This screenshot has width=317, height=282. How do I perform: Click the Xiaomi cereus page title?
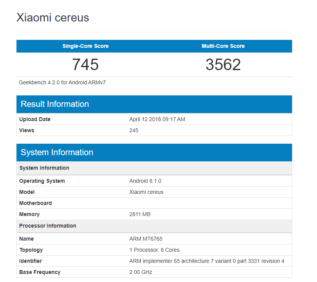(53, 18)
